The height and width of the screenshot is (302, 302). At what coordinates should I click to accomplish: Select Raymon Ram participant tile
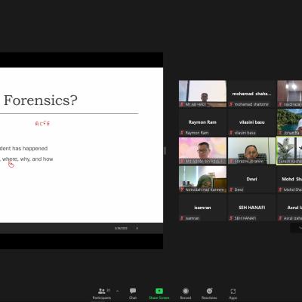[202, 122]
